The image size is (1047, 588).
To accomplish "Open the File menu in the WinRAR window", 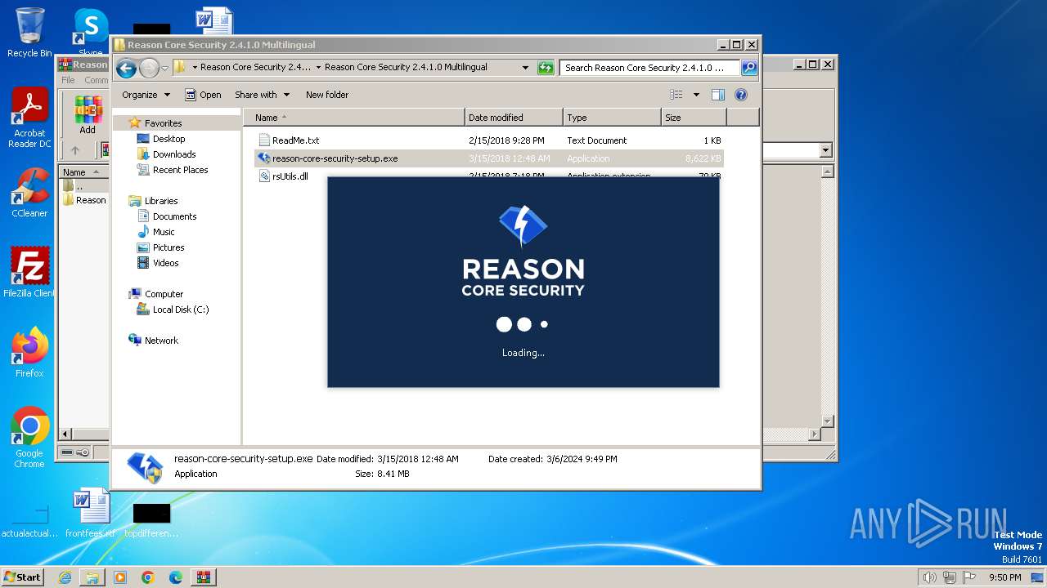I will tap(68, 80).
